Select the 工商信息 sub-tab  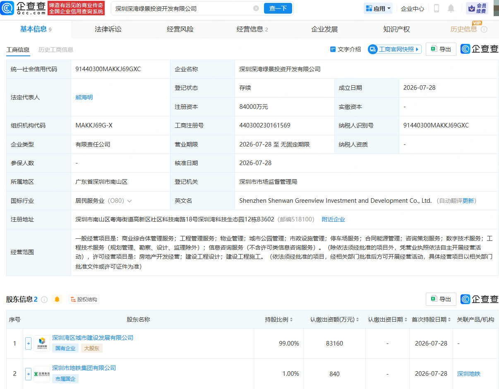click(x=18, y=50)
